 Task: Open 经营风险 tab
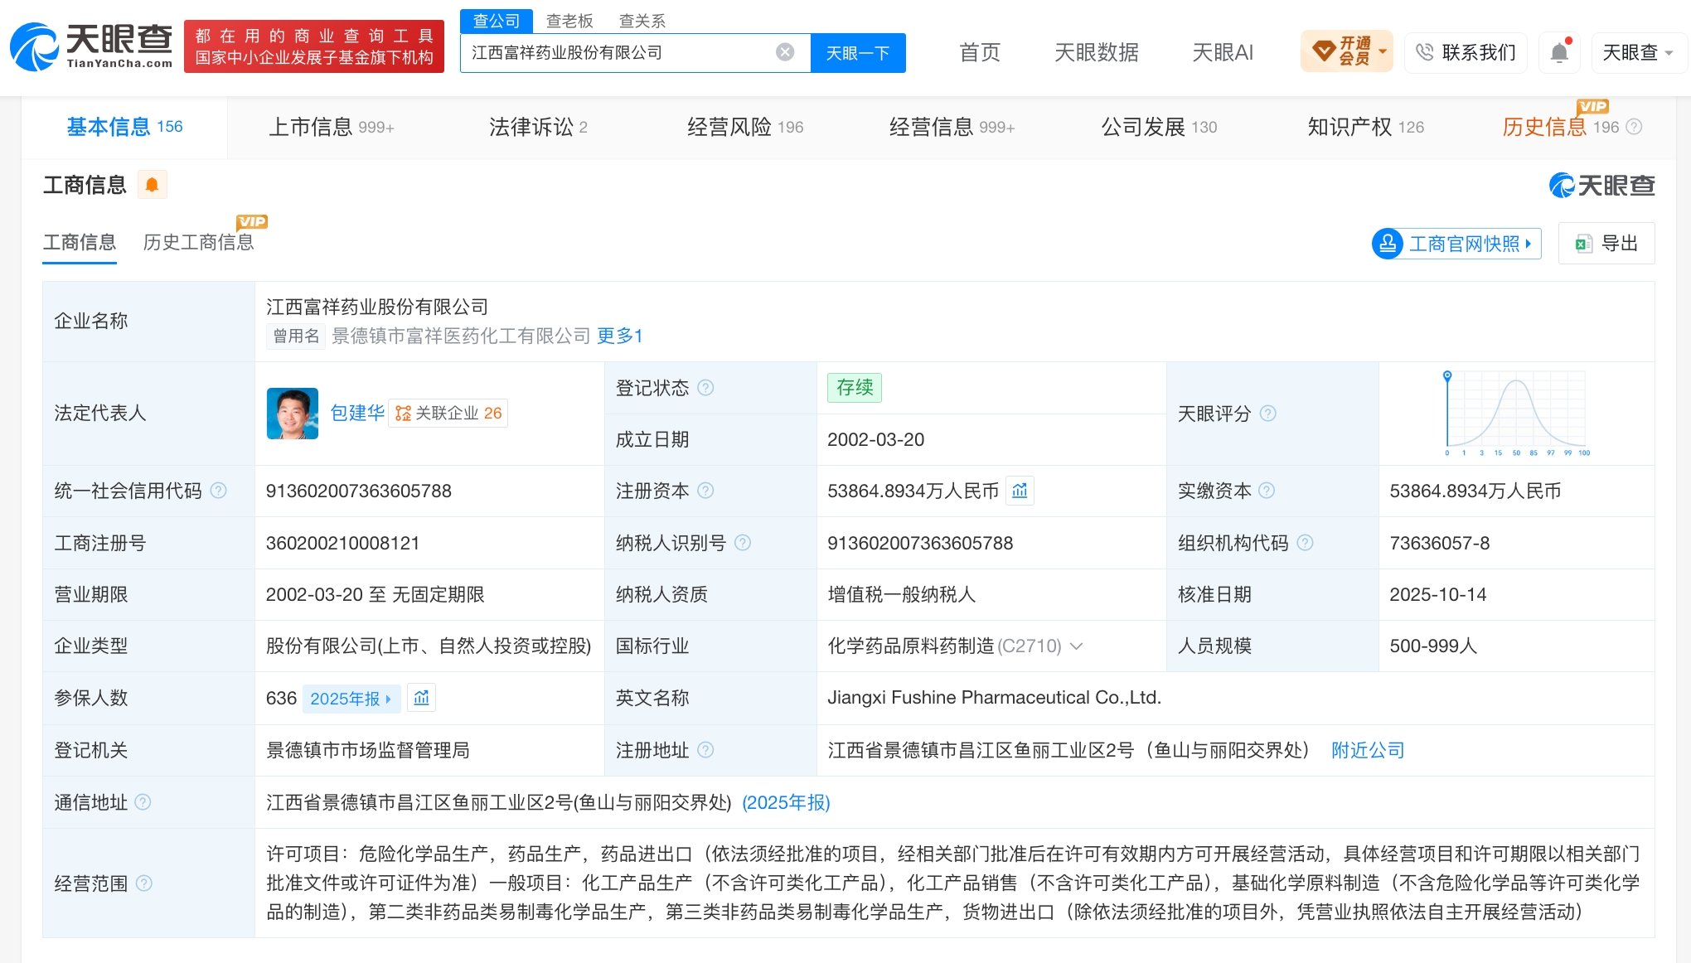(x=745, y=127)
